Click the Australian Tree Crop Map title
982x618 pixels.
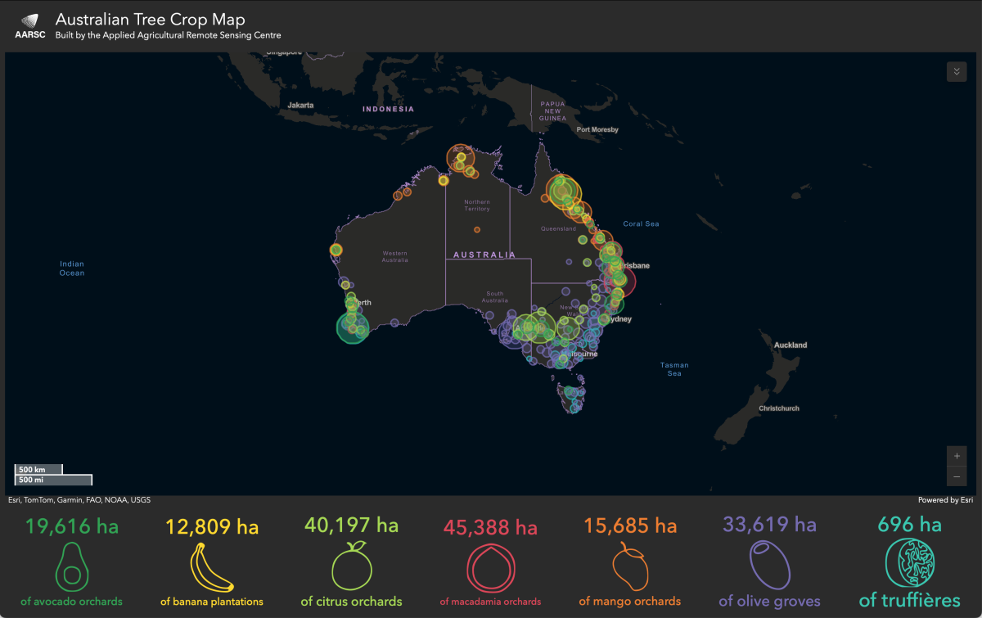click(150, 20)
